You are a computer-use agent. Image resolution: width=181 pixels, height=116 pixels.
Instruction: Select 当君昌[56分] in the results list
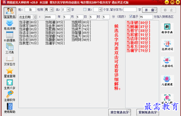coord(55,29)
